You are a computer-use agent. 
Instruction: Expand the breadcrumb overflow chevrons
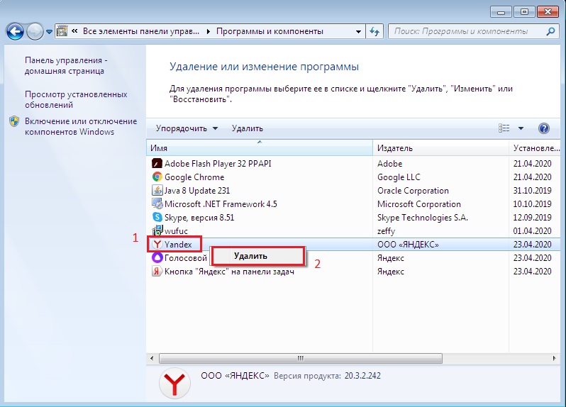74,31
